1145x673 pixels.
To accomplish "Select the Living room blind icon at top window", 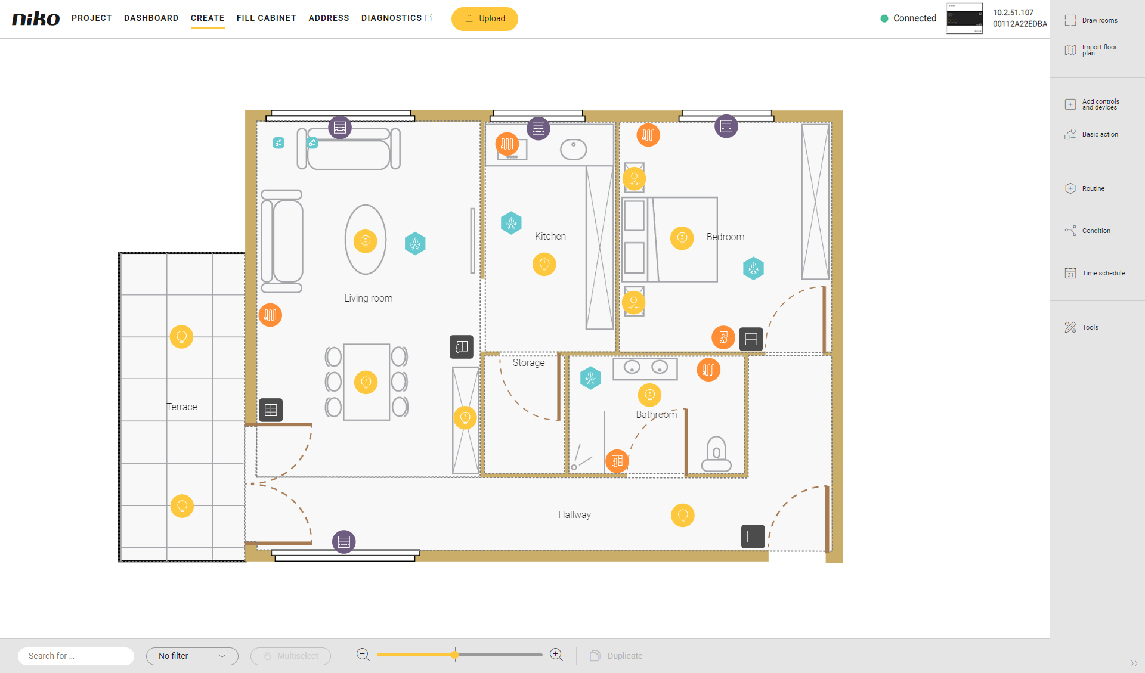I will [340, 127].
